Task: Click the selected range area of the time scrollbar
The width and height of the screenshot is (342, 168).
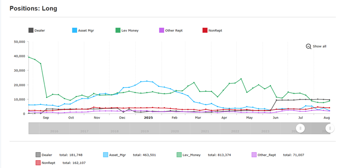Action: coord(315,128)
